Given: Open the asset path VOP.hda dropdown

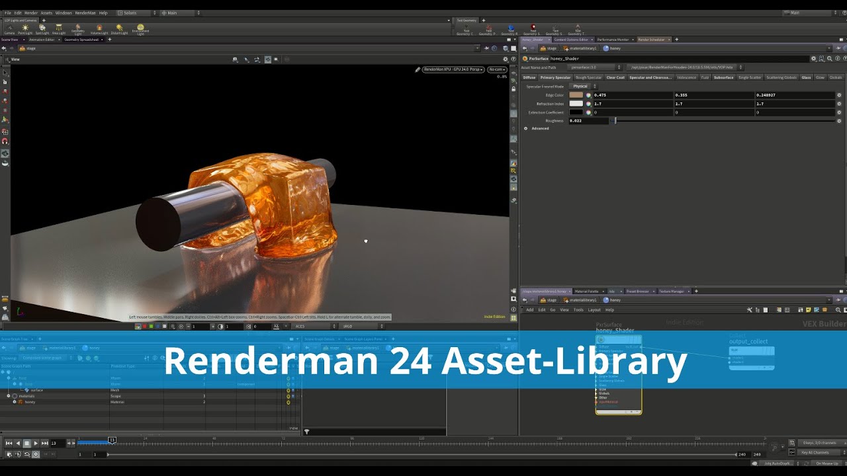Looking at the screenshot, I should (685, 67).
